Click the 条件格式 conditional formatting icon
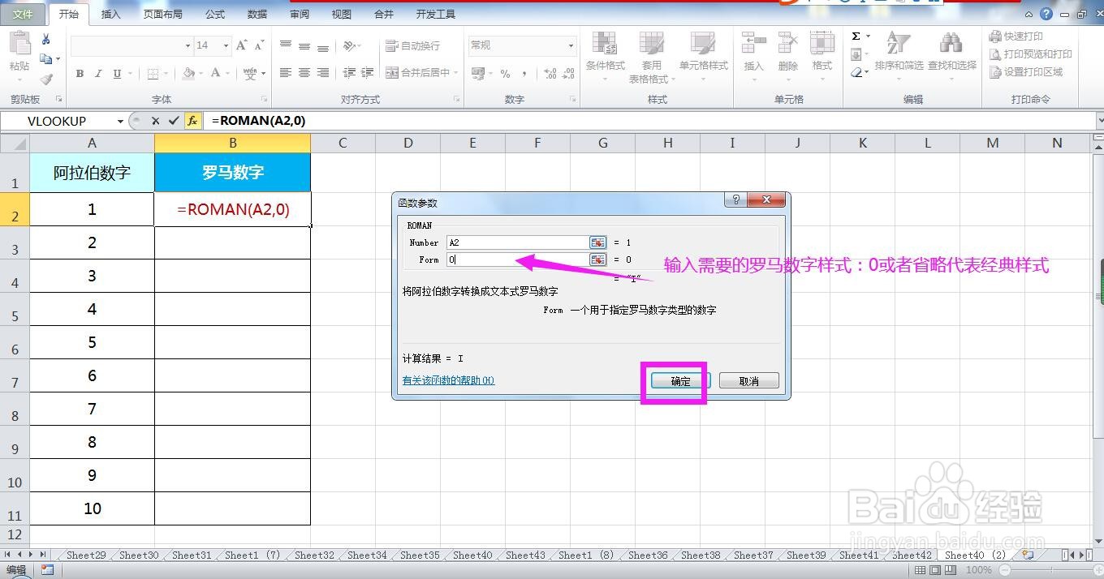 605,45
